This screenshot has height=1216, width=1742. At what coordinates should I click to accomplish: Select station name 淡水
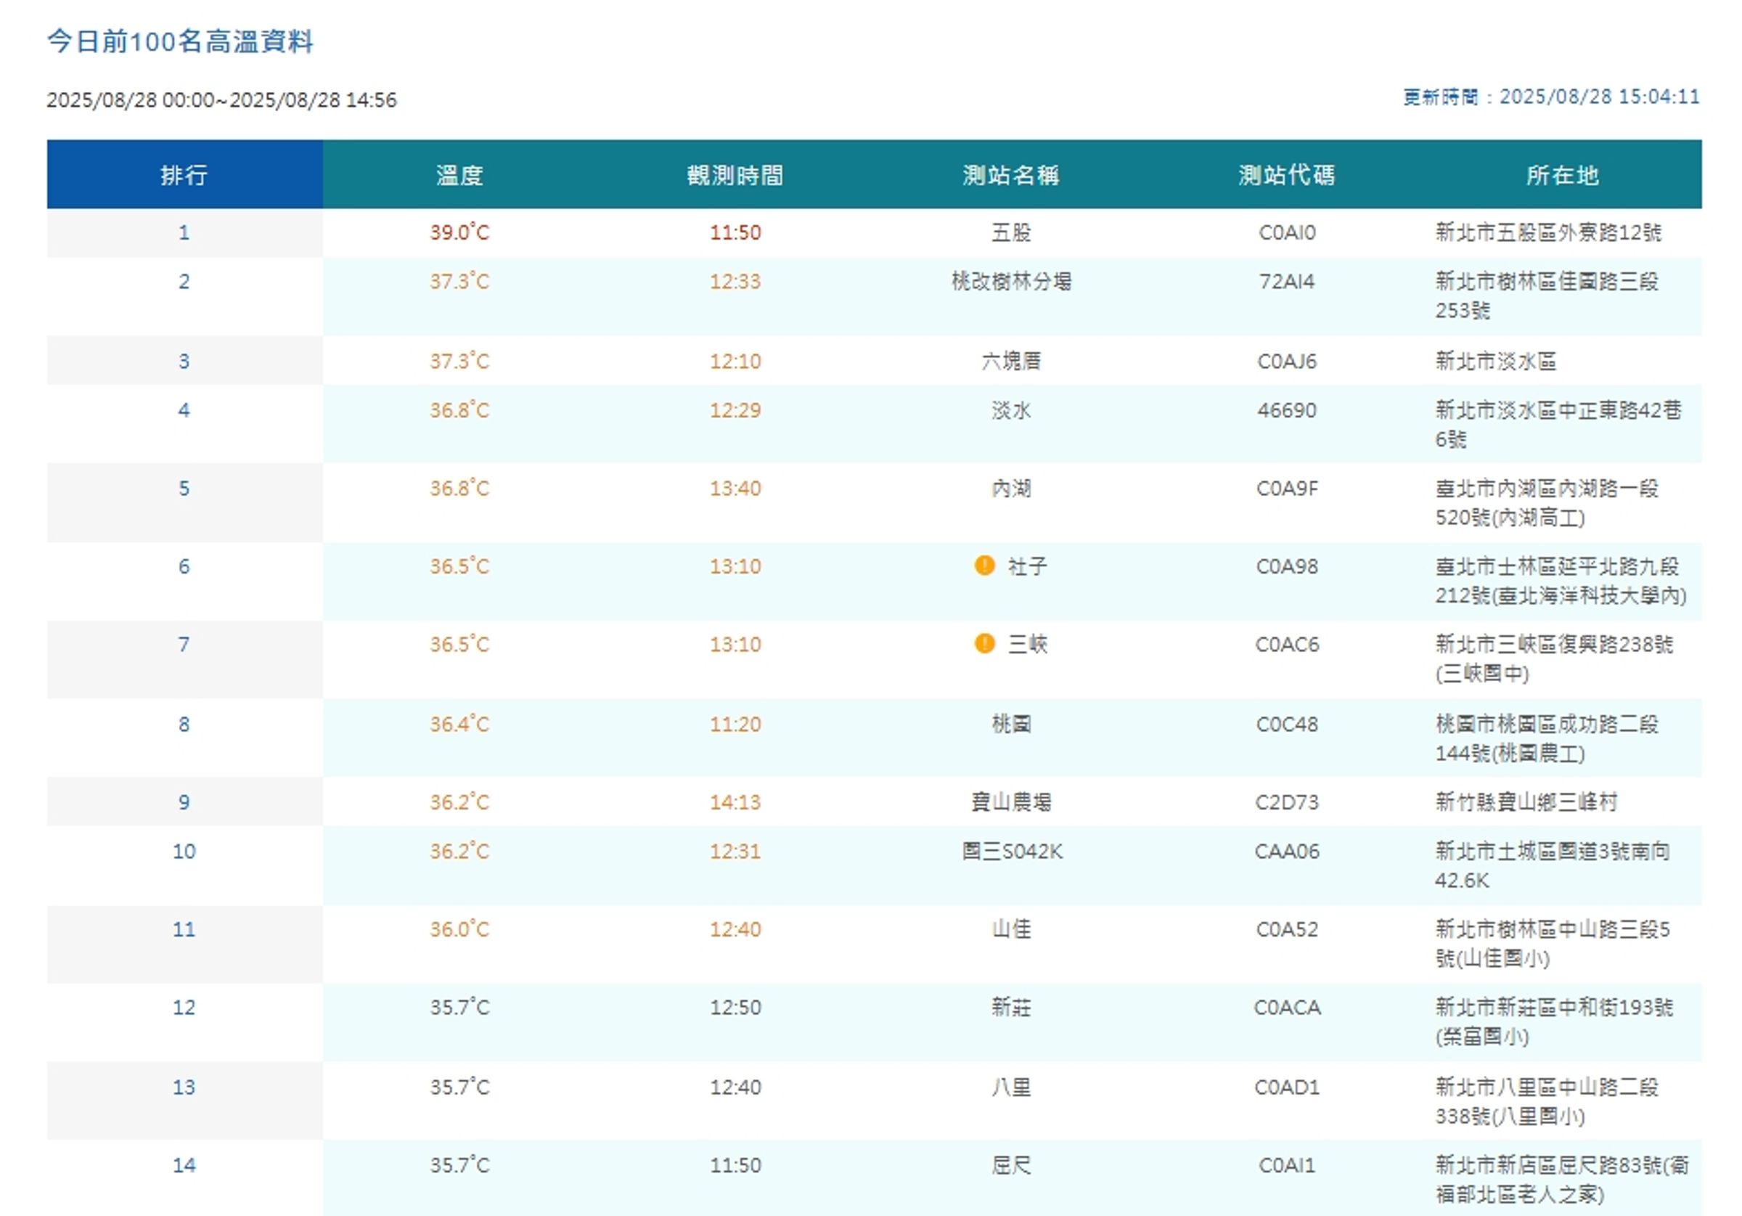coord(1011,410)
